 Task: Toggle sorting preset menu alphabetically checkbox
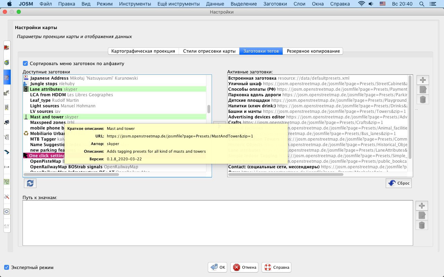coord(25,64)
